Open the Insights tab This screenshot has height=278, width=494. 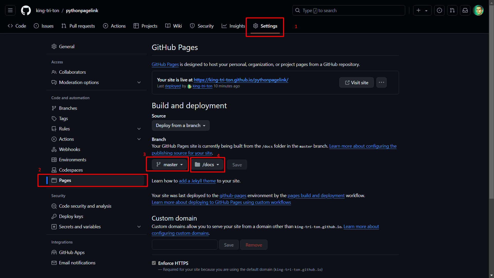coord(233,26)
